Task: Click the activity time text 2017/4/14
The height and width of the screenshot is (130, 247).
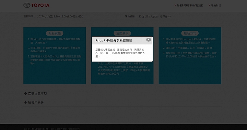Action: click(60, 16)
